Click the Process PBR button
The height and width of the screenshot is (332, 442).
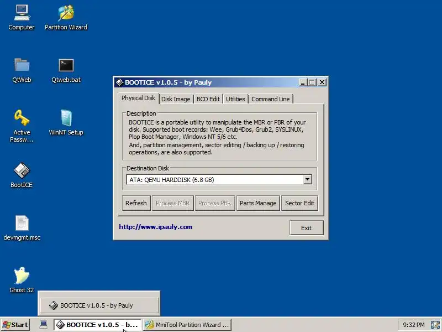[x=215, y=203]
